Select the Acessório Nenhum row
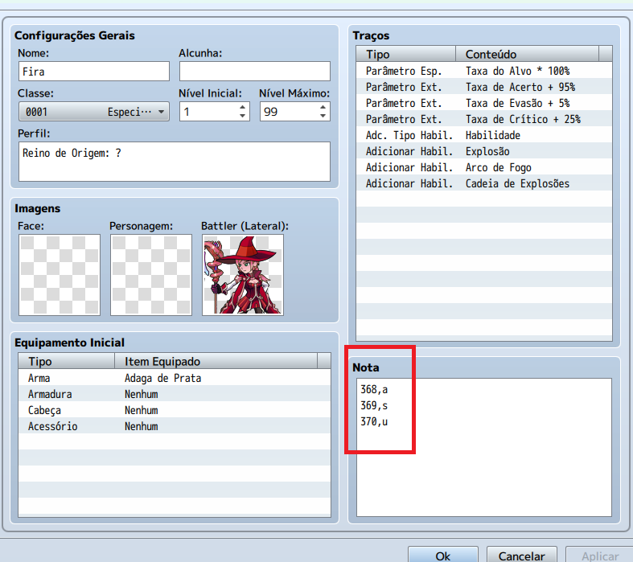The image size is (633, 562). (x=175, y=426)
